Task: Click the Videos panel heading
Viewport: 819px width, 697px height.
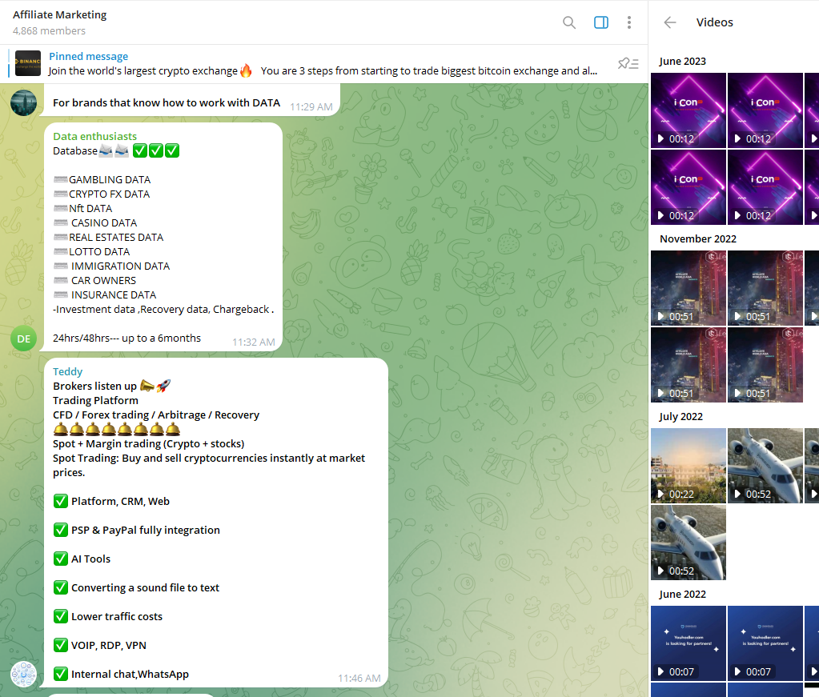Action: click(715, 22)
